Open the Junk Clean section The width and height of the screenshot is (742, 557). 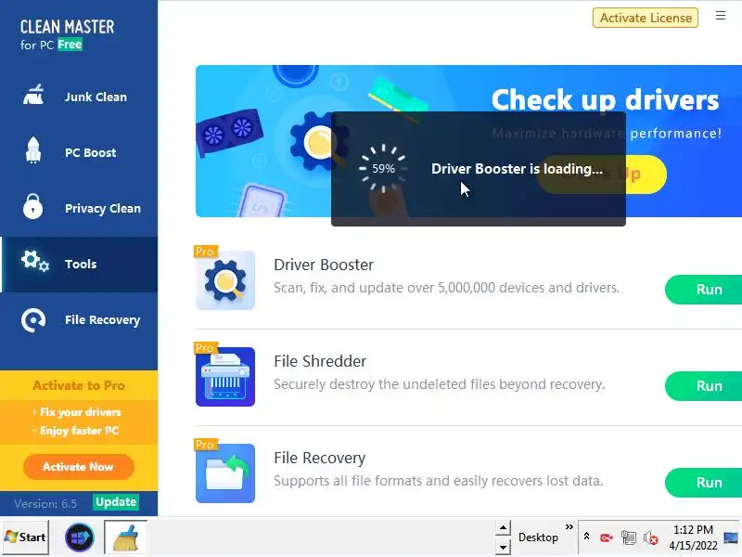point(79,97)
